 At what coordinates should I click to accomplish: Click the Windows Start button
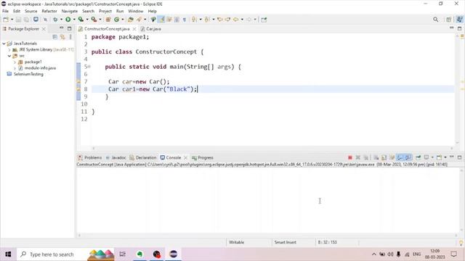[8, 254]
